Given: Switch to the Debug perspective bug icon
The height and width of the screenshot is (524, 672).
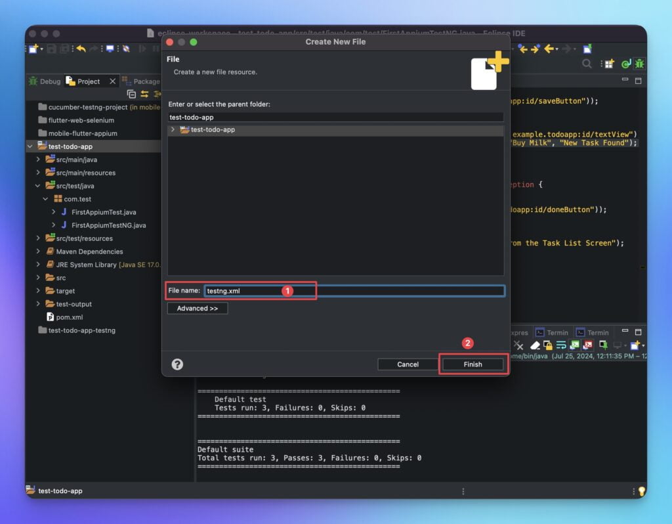Looking at the screenshot, I should click(x=639, y=64).
